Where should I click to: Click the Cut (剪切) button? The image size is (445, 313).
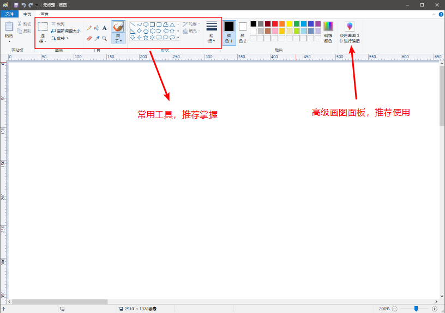pyautogui.click(x=25, y=24)
